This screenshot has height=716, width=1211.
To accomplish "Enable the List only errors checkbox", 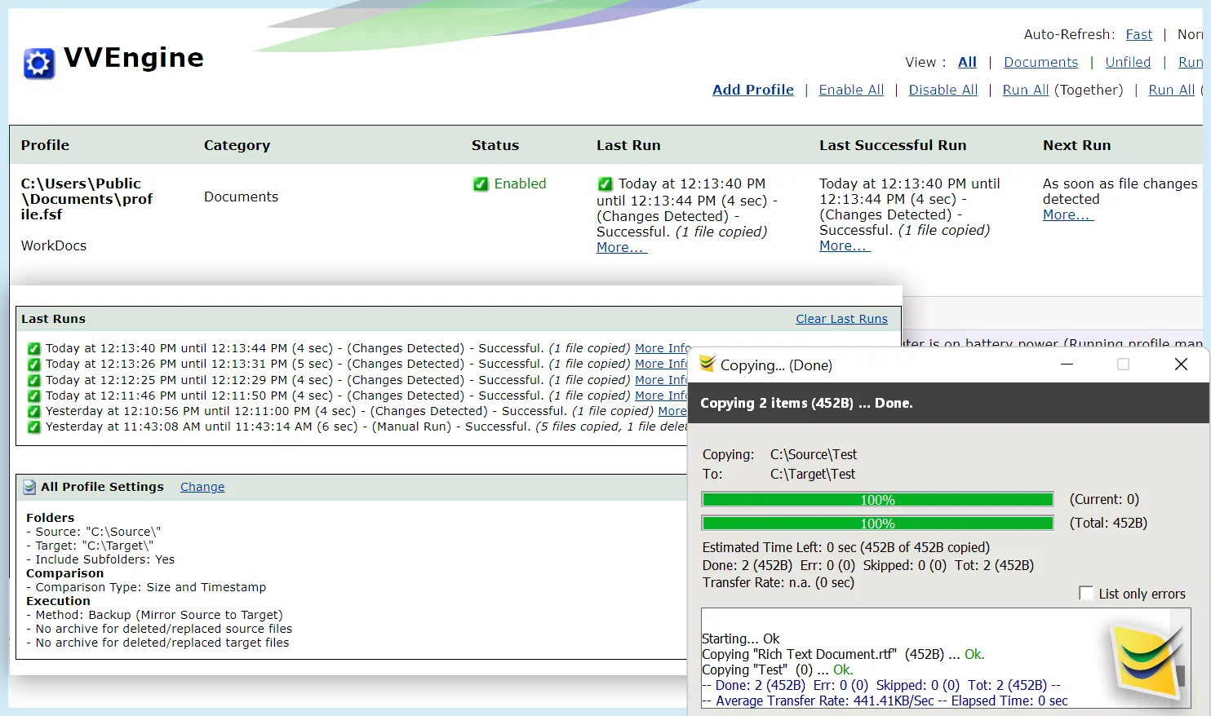I will point(1086,593).
